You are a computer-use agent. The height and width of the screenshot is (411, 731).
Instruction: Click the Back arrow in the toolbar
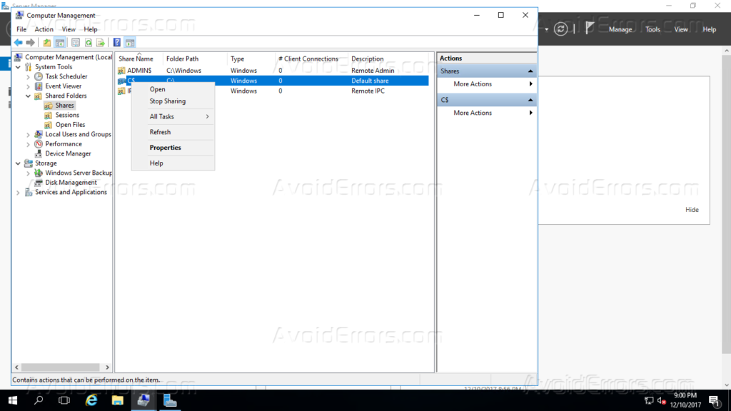click(x=18, y=43)
